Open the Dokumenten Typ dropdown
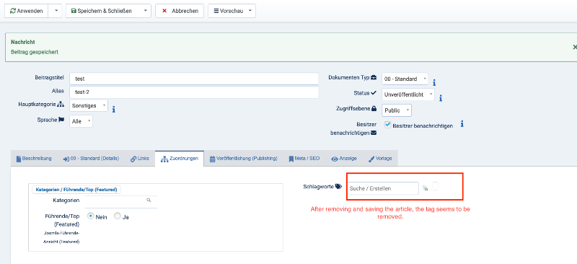This screenshot has height=264, width=577. (x=405, y=79)
